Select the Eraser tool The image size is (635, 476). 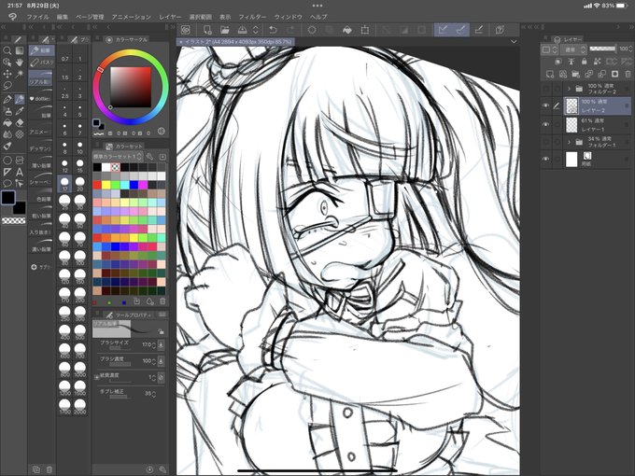pyautogui.click(x=20, y=123)
